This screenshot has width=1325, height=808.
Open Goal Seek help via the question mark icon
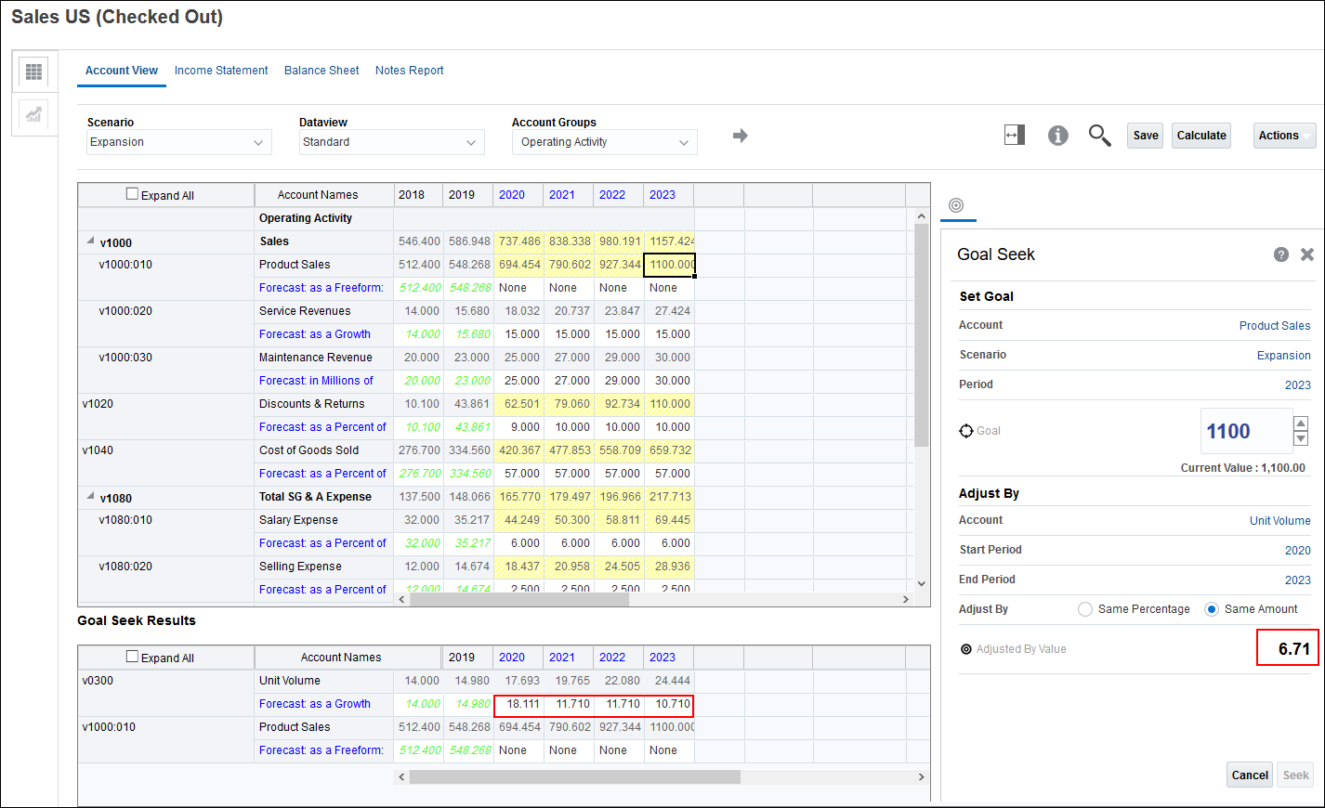(x=1281, y=254)
